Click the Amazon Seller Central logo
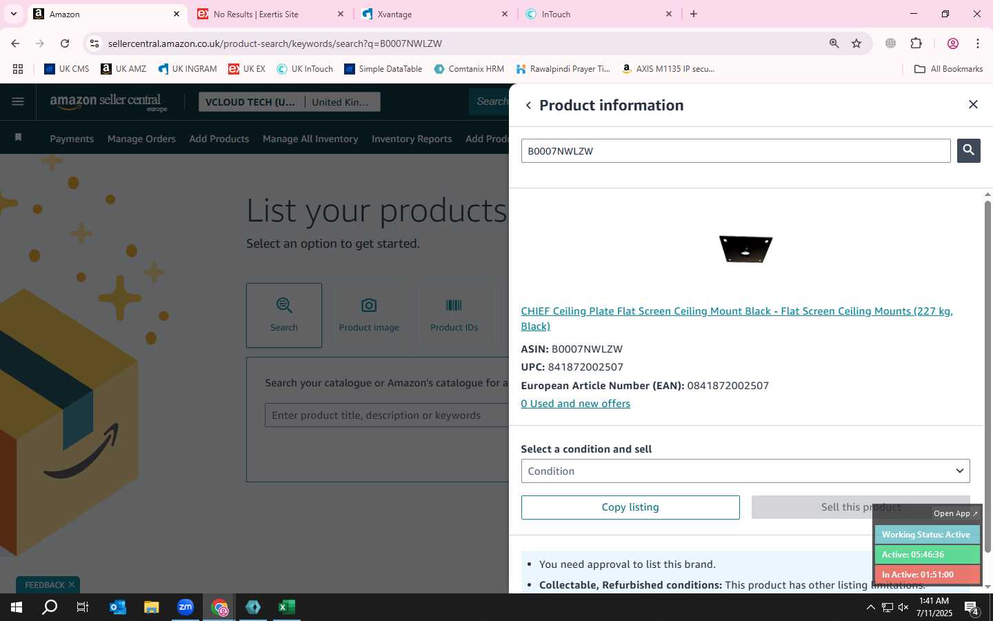This screenshot has height=621, width=993. coord(109,102)
